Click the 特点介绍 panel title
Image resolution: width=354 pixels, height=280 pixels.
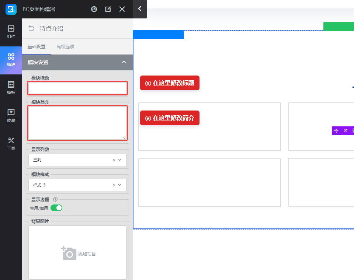(x=51, y=28)
